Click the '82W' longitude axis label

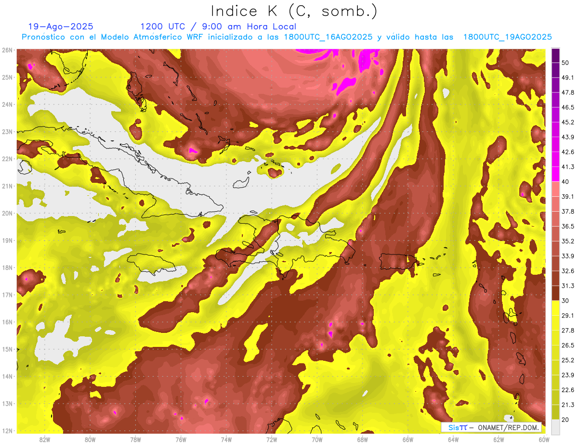[x=45, y=439]
